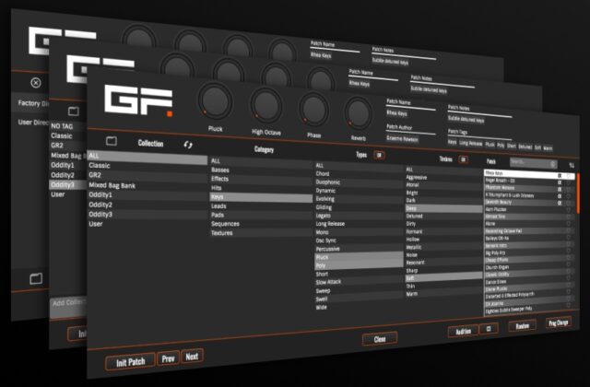Select the Textures category
The height and width of the screenshot is (387, 590).
(x=261, y=233)
